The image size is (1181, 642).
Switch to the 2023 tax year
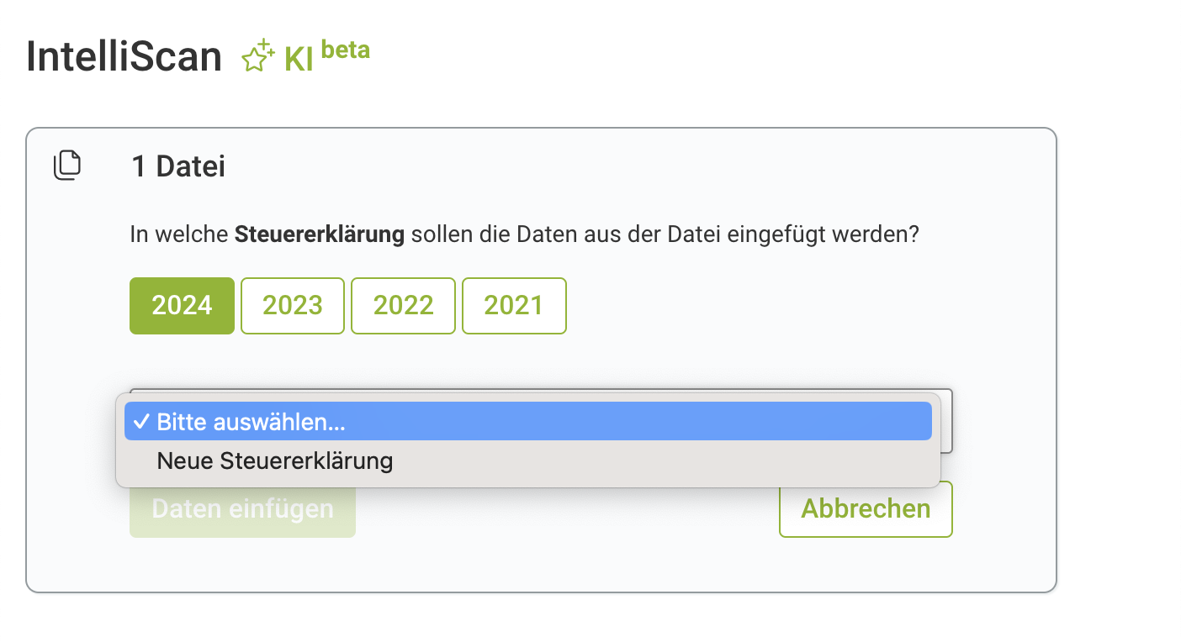pos(293,306)
